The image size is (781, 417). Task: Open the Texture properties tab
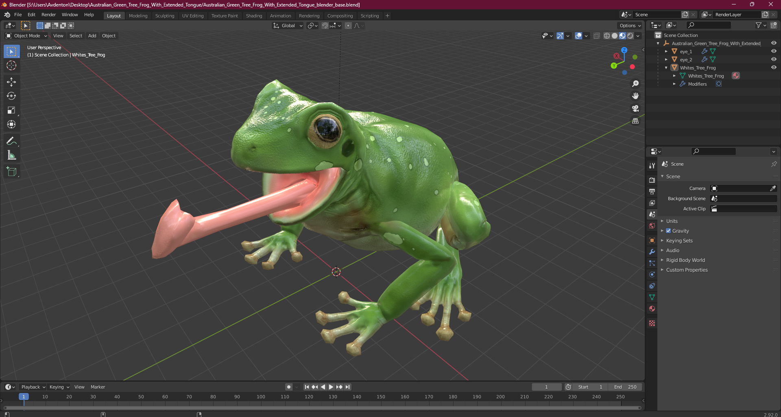(x=652, y=323)
